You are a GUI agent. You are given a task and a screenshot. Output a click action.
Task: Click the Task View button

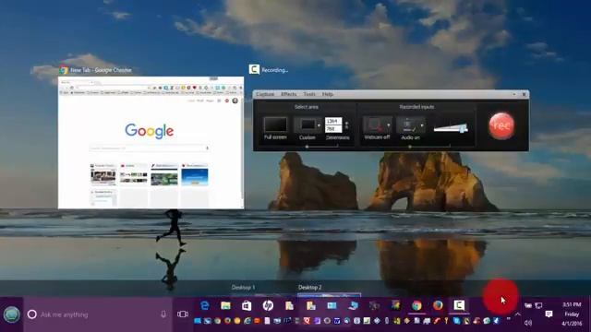coord(183,314)
